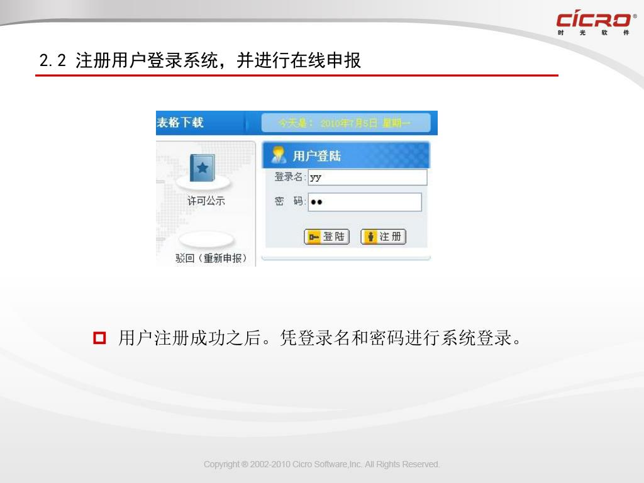Viewport: 644px width, 483px height.
Task: Click the slide title 2.2 注册用户登录系统
Action: (x=200, y=60)
